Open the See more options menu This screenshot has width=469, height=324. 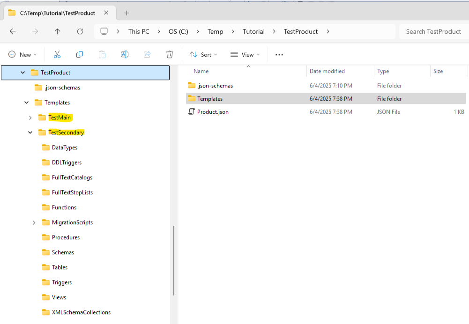tap(279, 55)
